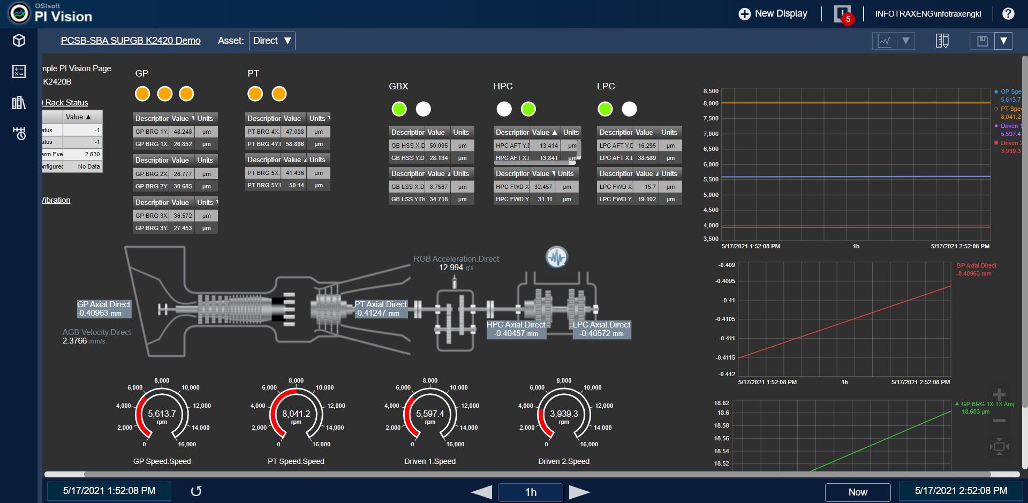Screen dimensions: 1028x503
Task: Open the INFOTRAXENG user account menu
Action: coord(928,14)
